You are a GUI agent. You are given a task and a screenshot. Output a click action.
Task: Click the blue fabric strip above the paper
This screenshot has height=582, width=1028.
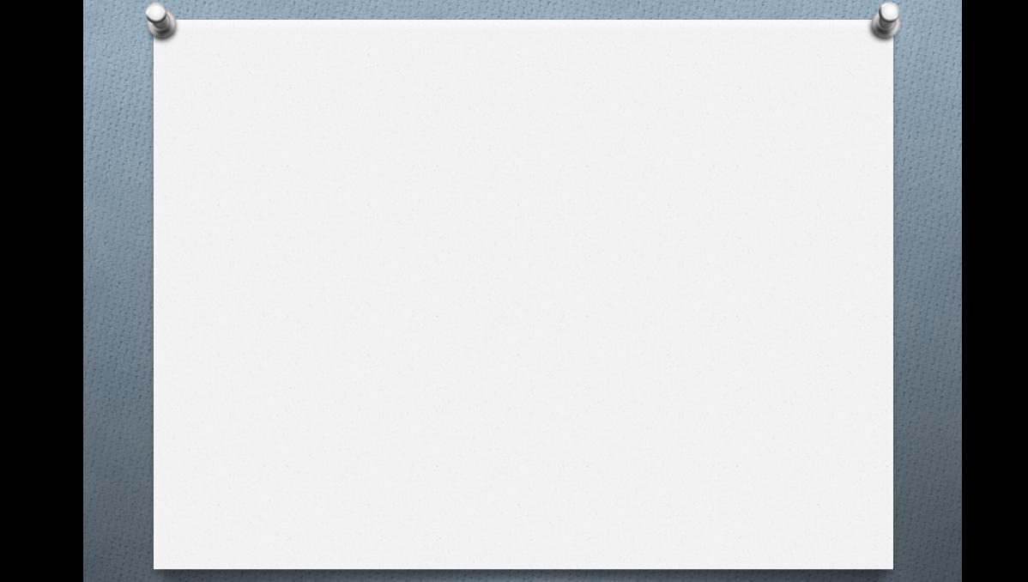[523, 9]
